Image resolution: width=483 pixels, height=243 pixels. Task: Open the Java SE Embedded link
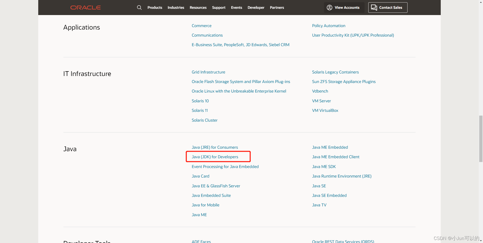click(329, 195)
